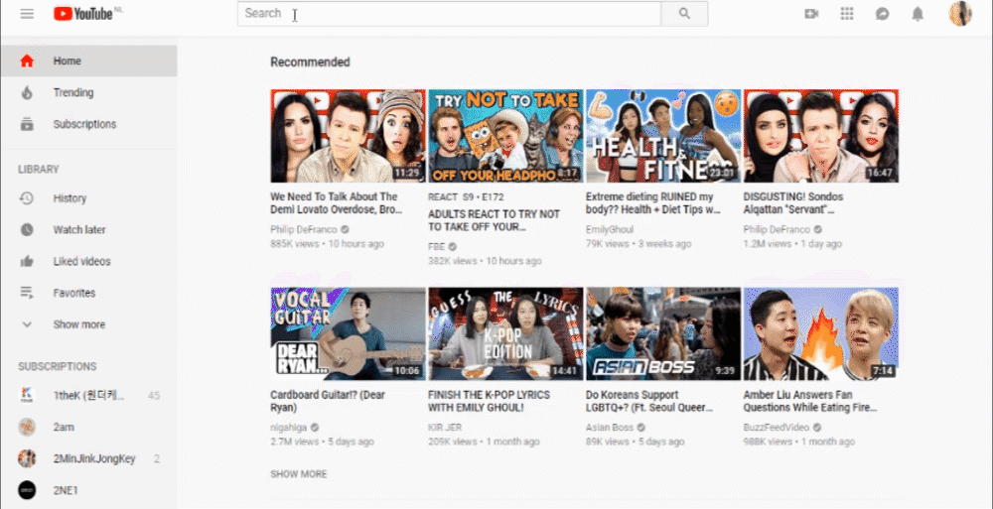Click the 2am channel avatar
Screen dimensions: 993x509
[x=27, y=428]
